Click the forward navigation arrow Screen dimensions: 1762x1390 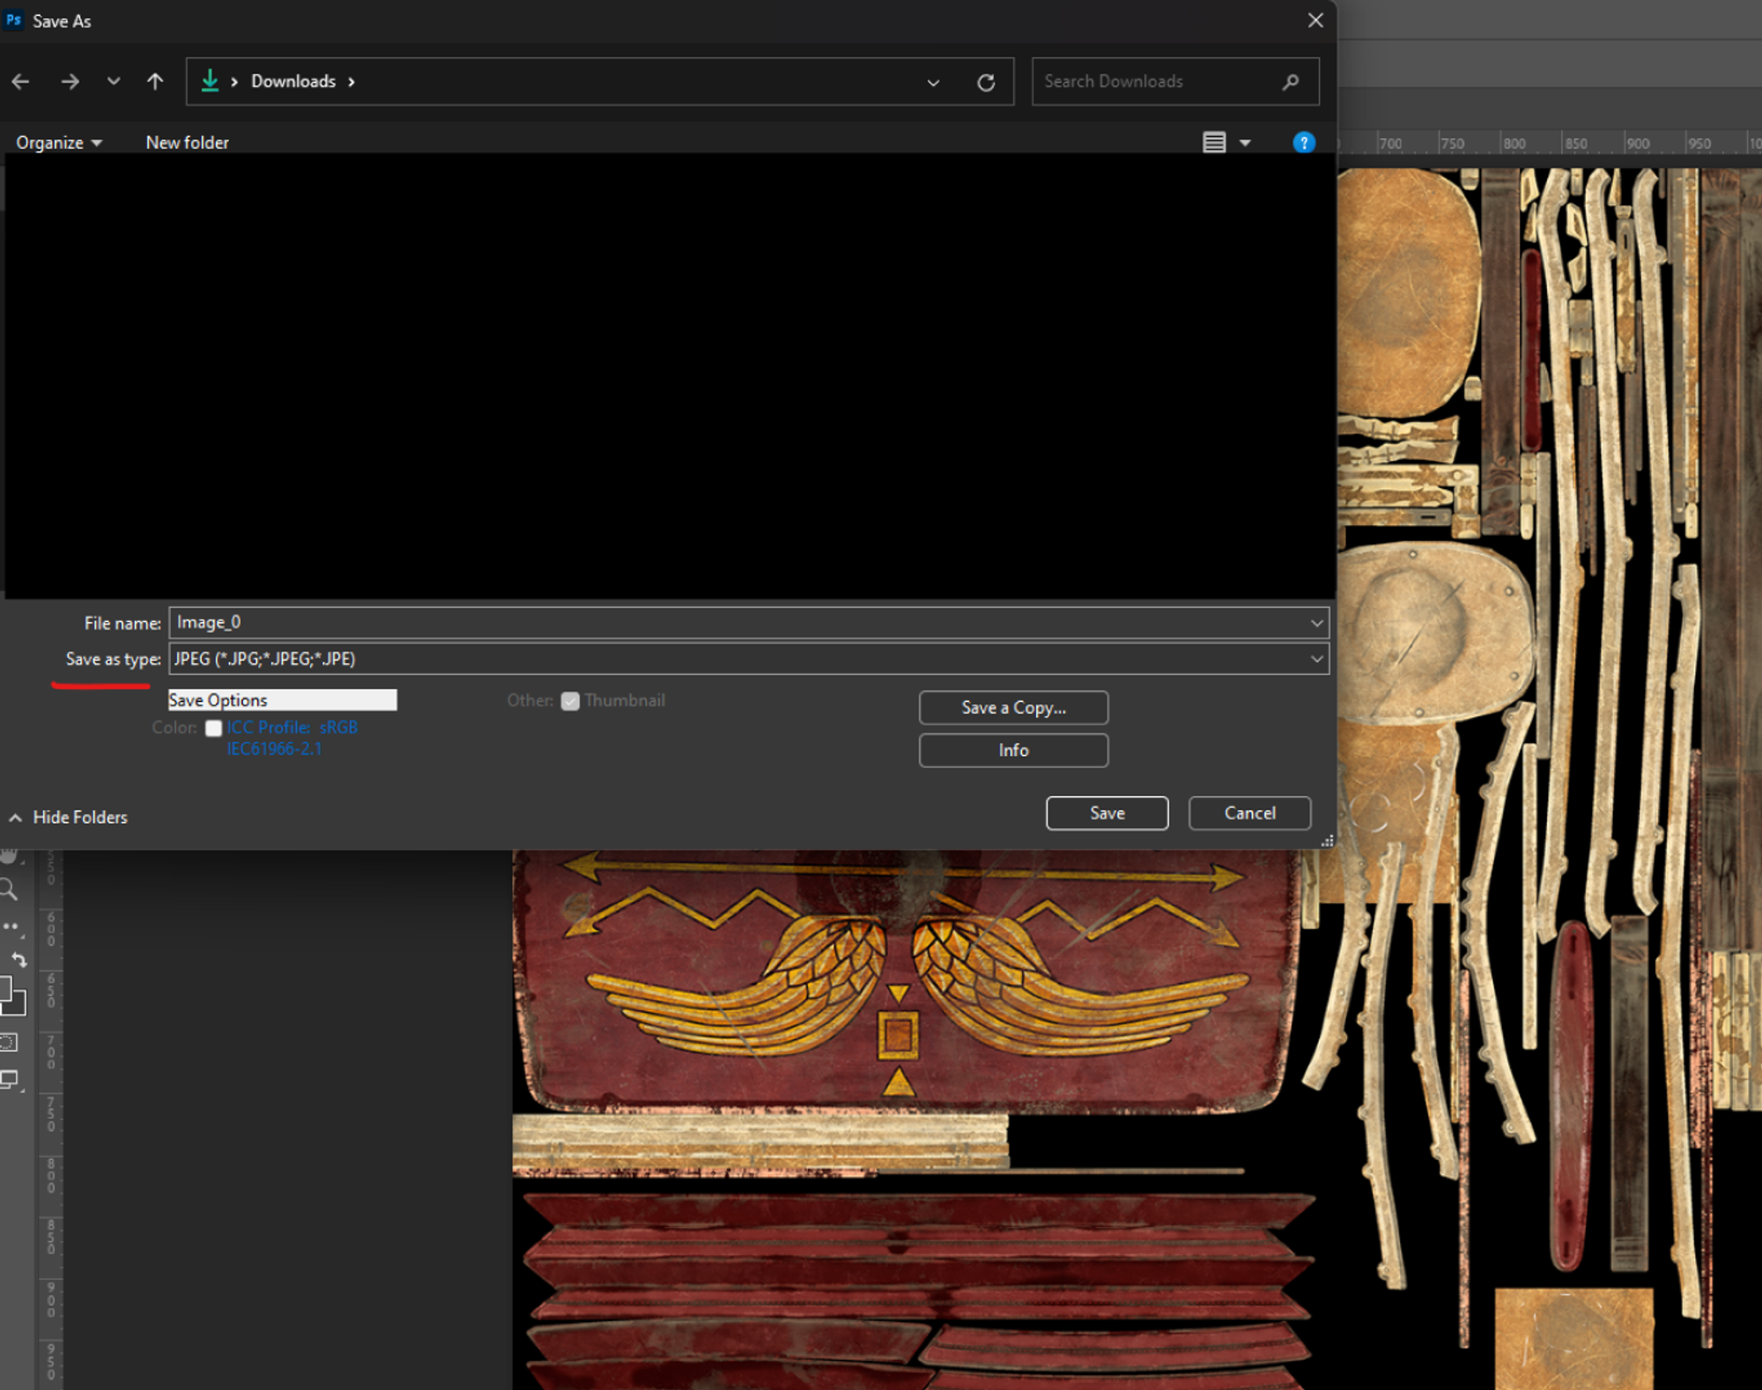[x=70, y=82]
